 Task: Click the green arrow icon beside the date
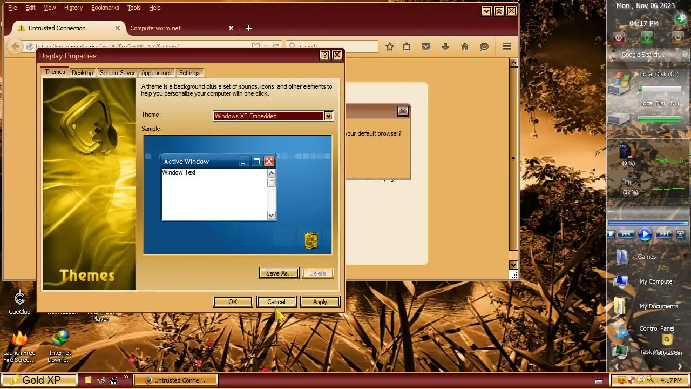click(681, 19)
